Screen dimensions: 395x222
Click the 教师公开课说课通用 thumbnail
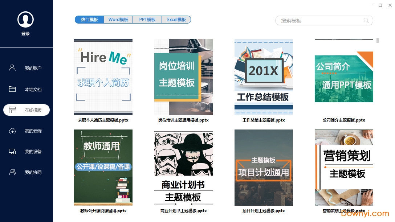point(103,168)
